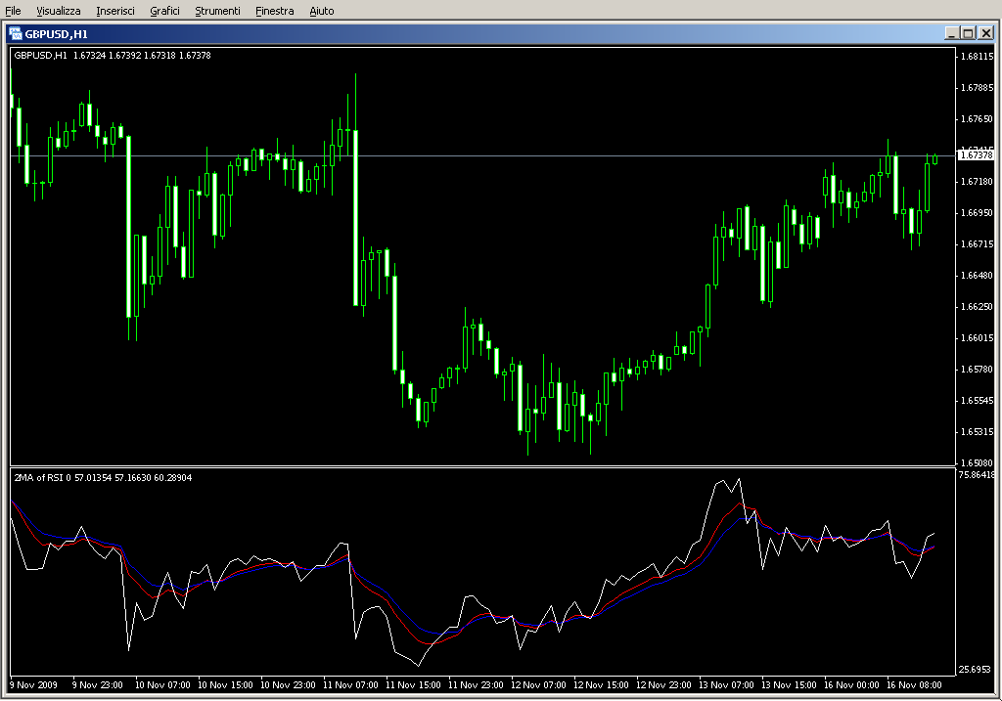Click RSI scale value 75.86418
This screenshot has height=701, width=1002.
coord(977,474)
